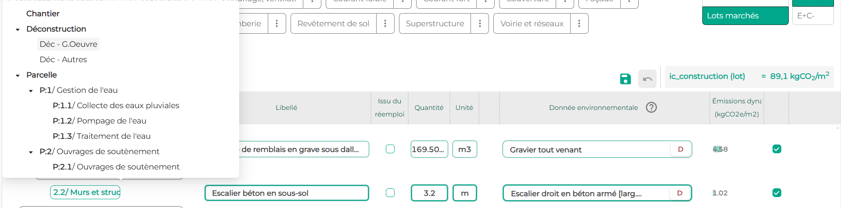This screenshot has width=841, height=208.
Task: Open three-dot menu of Superstructure
Action: (480, 24)
